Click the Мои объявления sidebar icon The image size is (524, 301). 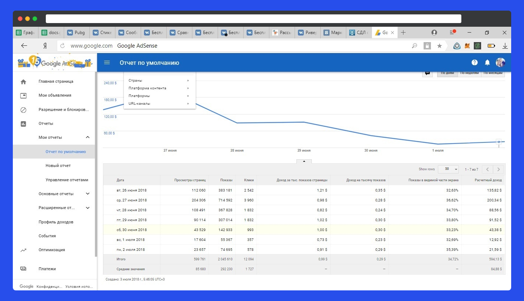tap(23, 96)
